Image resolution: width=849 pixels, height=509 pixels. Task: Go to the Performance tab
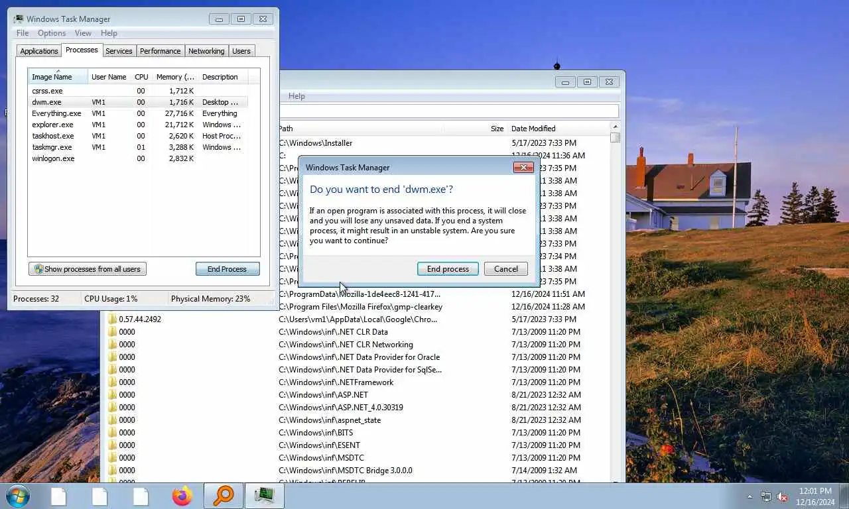[160, 51]
